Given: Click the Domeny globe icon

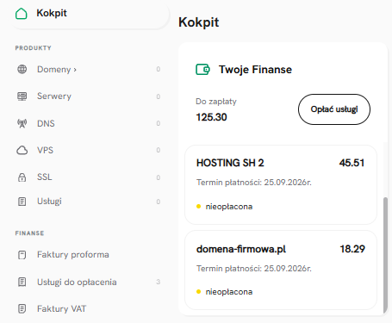Looking at the screenshot, I should 22,69.
